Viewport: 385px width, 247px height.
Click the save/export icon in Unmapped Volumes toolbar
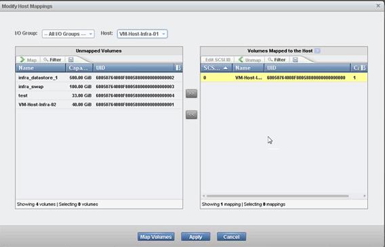pos(71,60)
